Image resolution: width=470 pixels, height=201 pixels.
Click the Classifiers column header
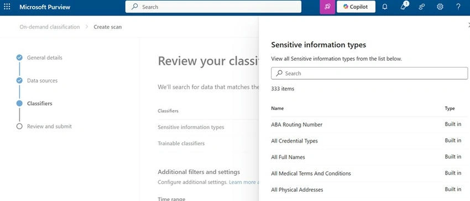tap(168, 111)
